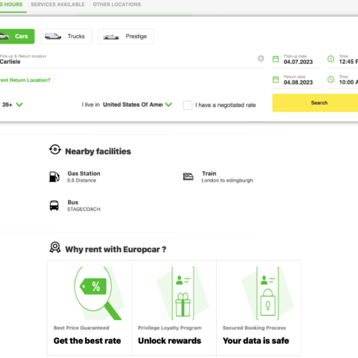This screenshot has height=358, width=358.
Task: Click the Why rent with Europcar heading
Action: click(x=115, y=250)
